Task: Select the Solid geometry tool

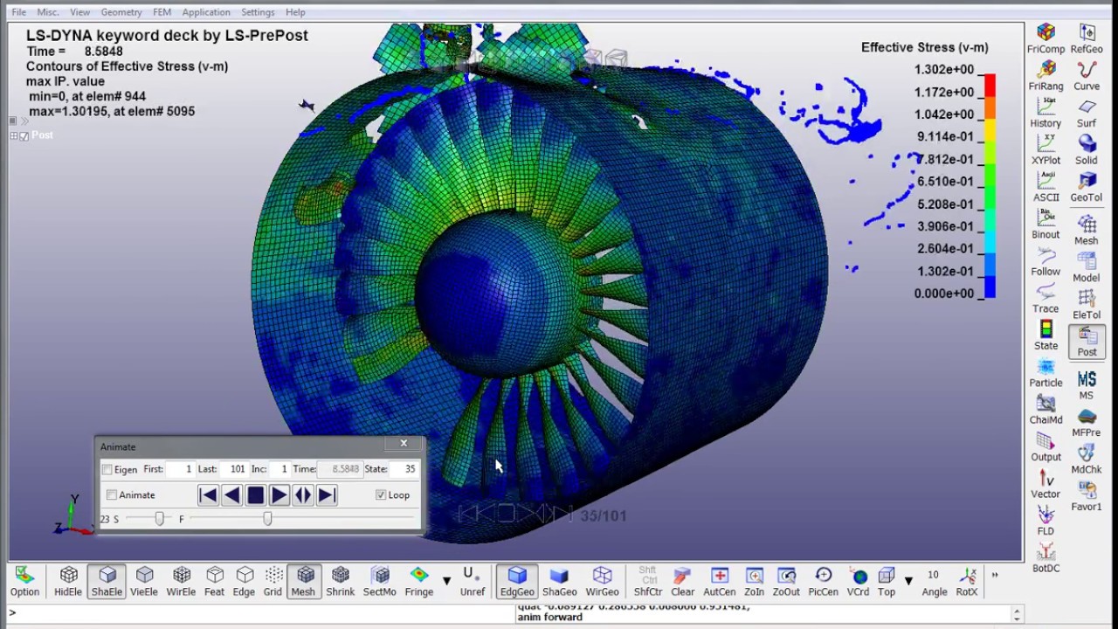Action: tap(1087, 151)
